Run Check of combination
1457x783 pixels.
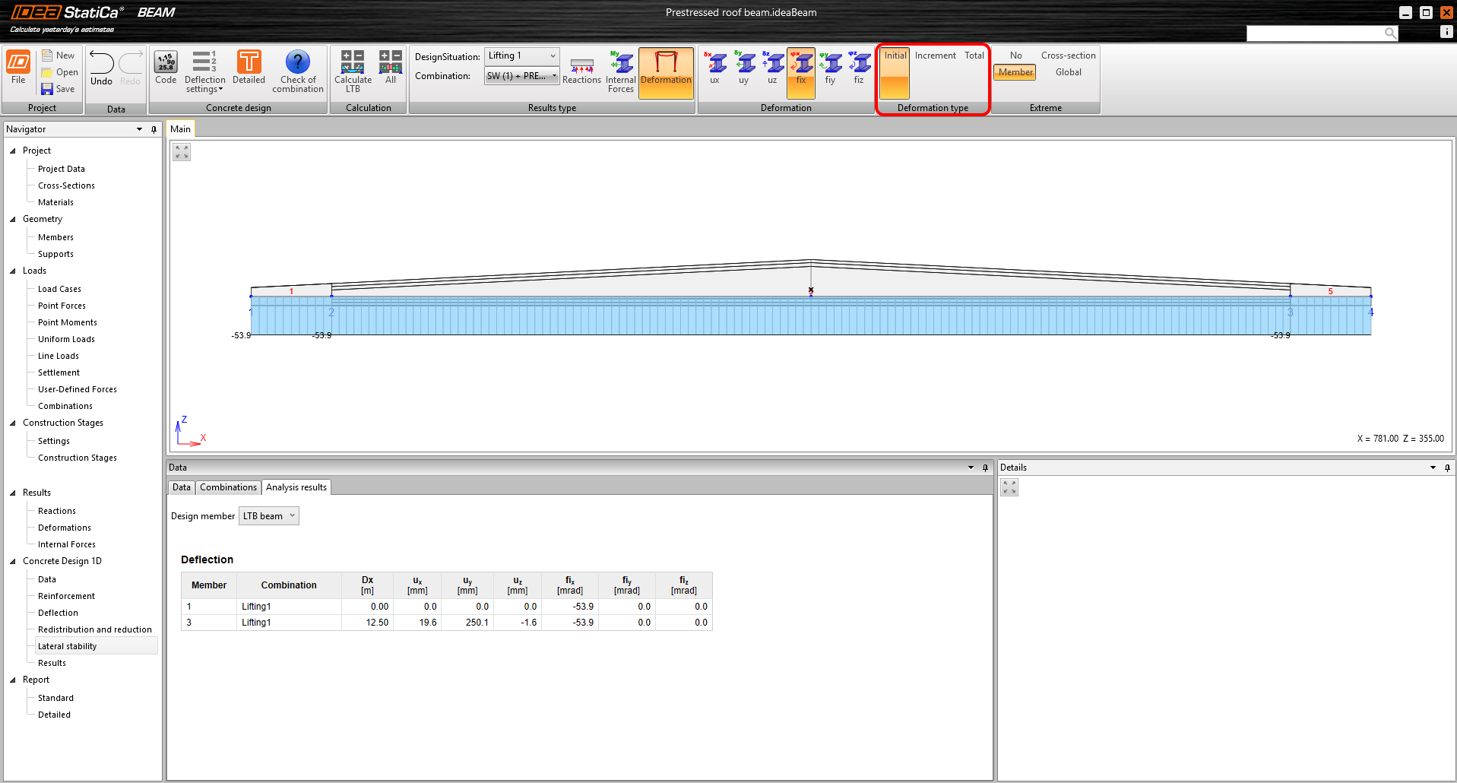[x=298, y=71]
